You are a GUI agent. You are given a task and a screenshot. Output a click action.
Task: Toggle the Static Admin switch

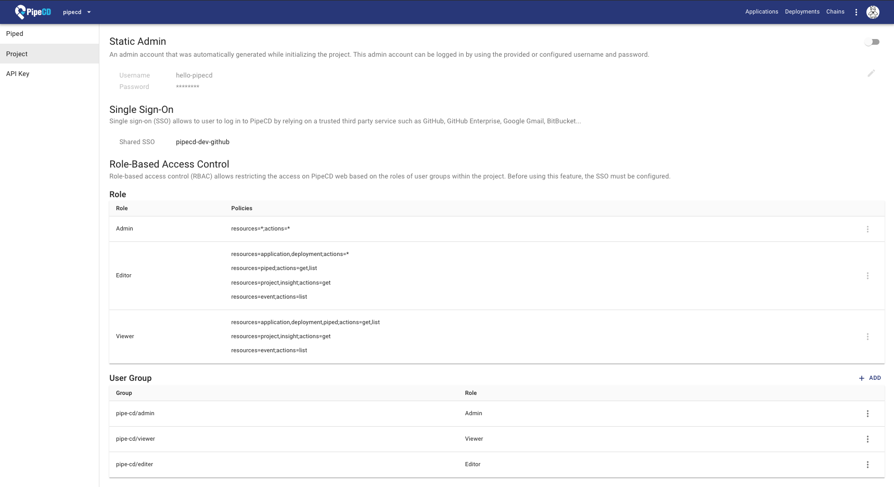(872, 42)
